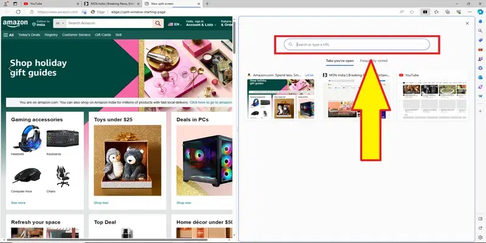Click the Search or type a URL box
Viewport: 486px width, 243px height.
357,44
